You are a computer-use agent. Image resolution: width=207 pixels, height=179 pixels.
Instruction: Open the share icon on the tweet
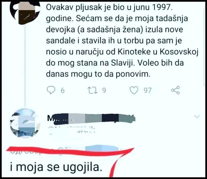(175, 90)
